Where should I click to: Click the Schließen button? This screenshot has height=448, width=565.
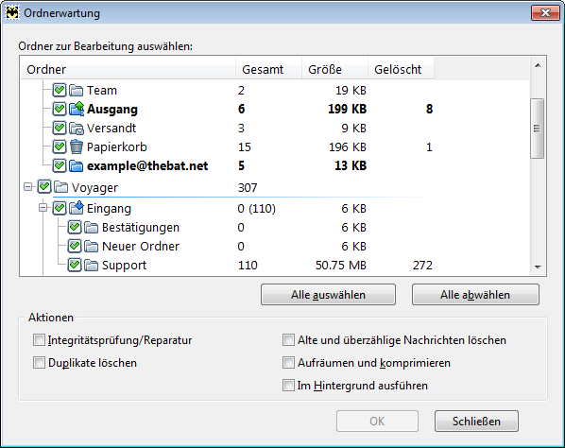point(476,421)
